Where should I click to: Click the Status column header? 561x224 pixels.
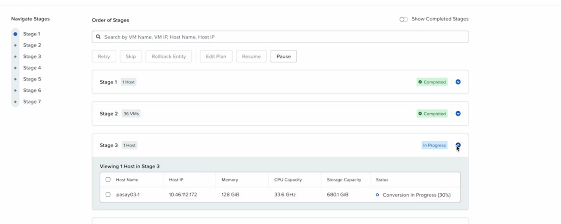[x=382, y=180]
